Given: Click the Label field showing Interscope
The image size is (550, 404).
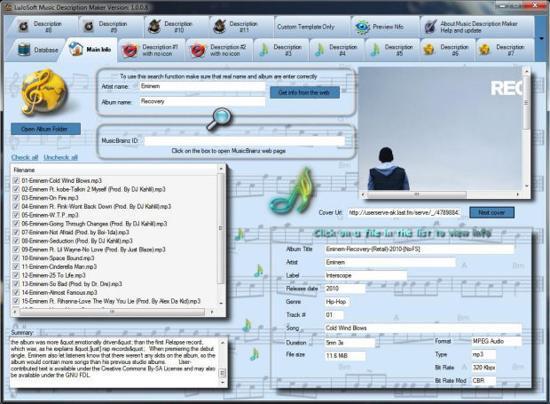Looking at the screenshot, I should pyautogui.click(x=365, y=275).
